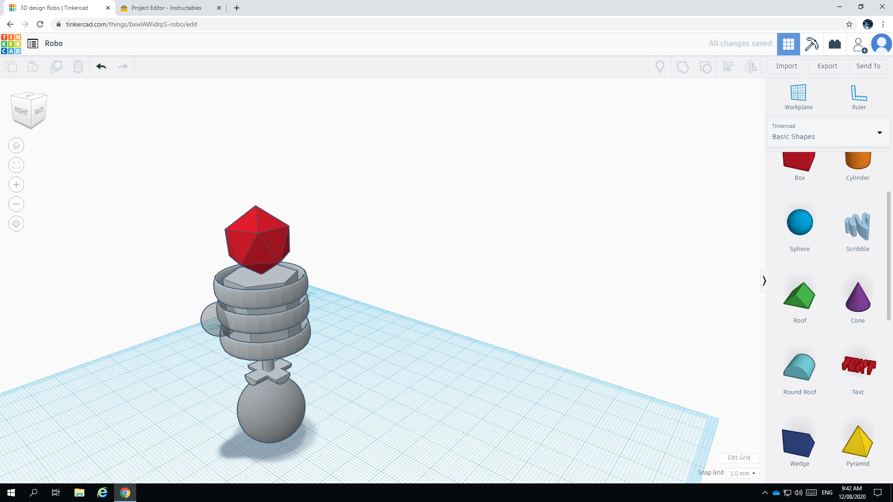893x502 pixels.
Task: Open the user profile avatar menu
Action: tap(881, 44)
